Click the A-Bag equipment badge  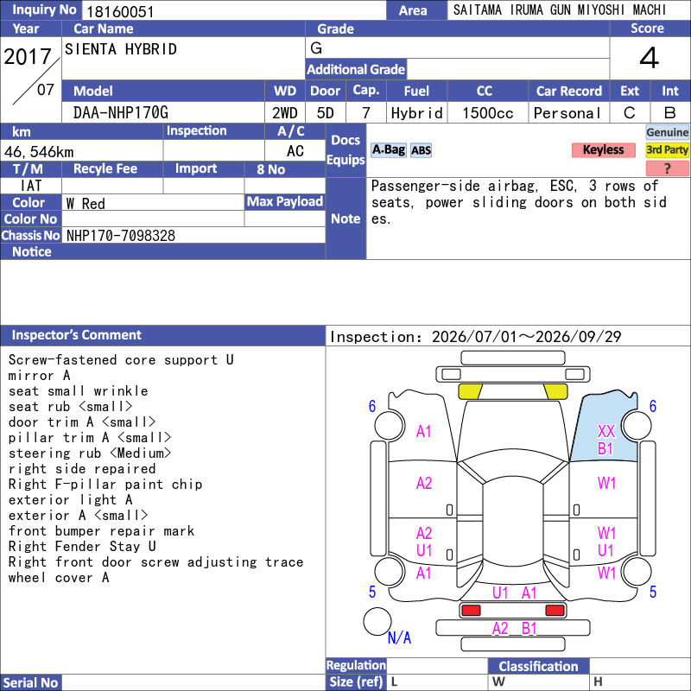(x=388, y=150)
